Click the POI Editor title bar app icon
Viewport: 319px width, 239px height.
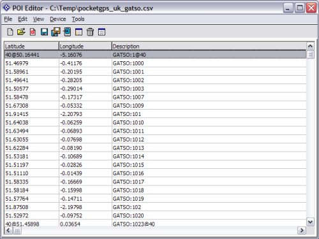click(6, 8)
